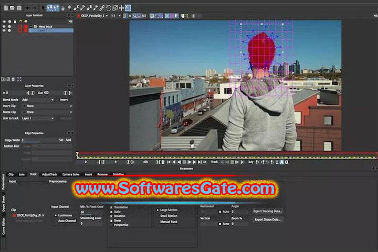
Task: Redo with the right arrow icon
Action: point(35,8)
